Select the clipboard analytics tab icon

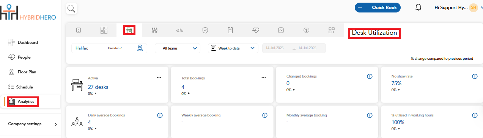(230, 30)
